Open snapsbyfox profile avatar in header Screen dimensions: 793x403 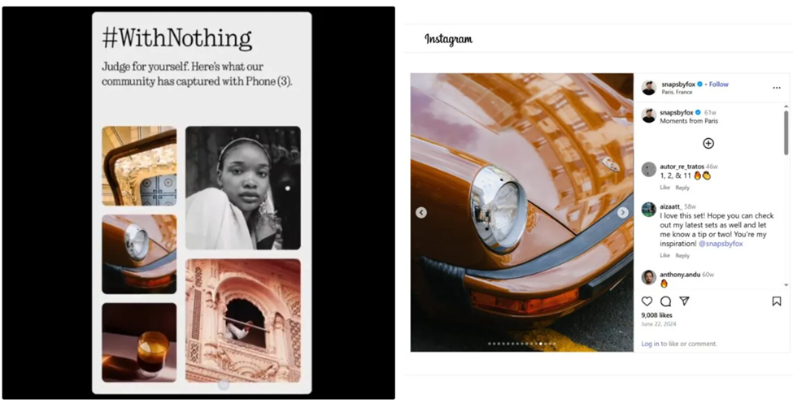tap(649, 88)
